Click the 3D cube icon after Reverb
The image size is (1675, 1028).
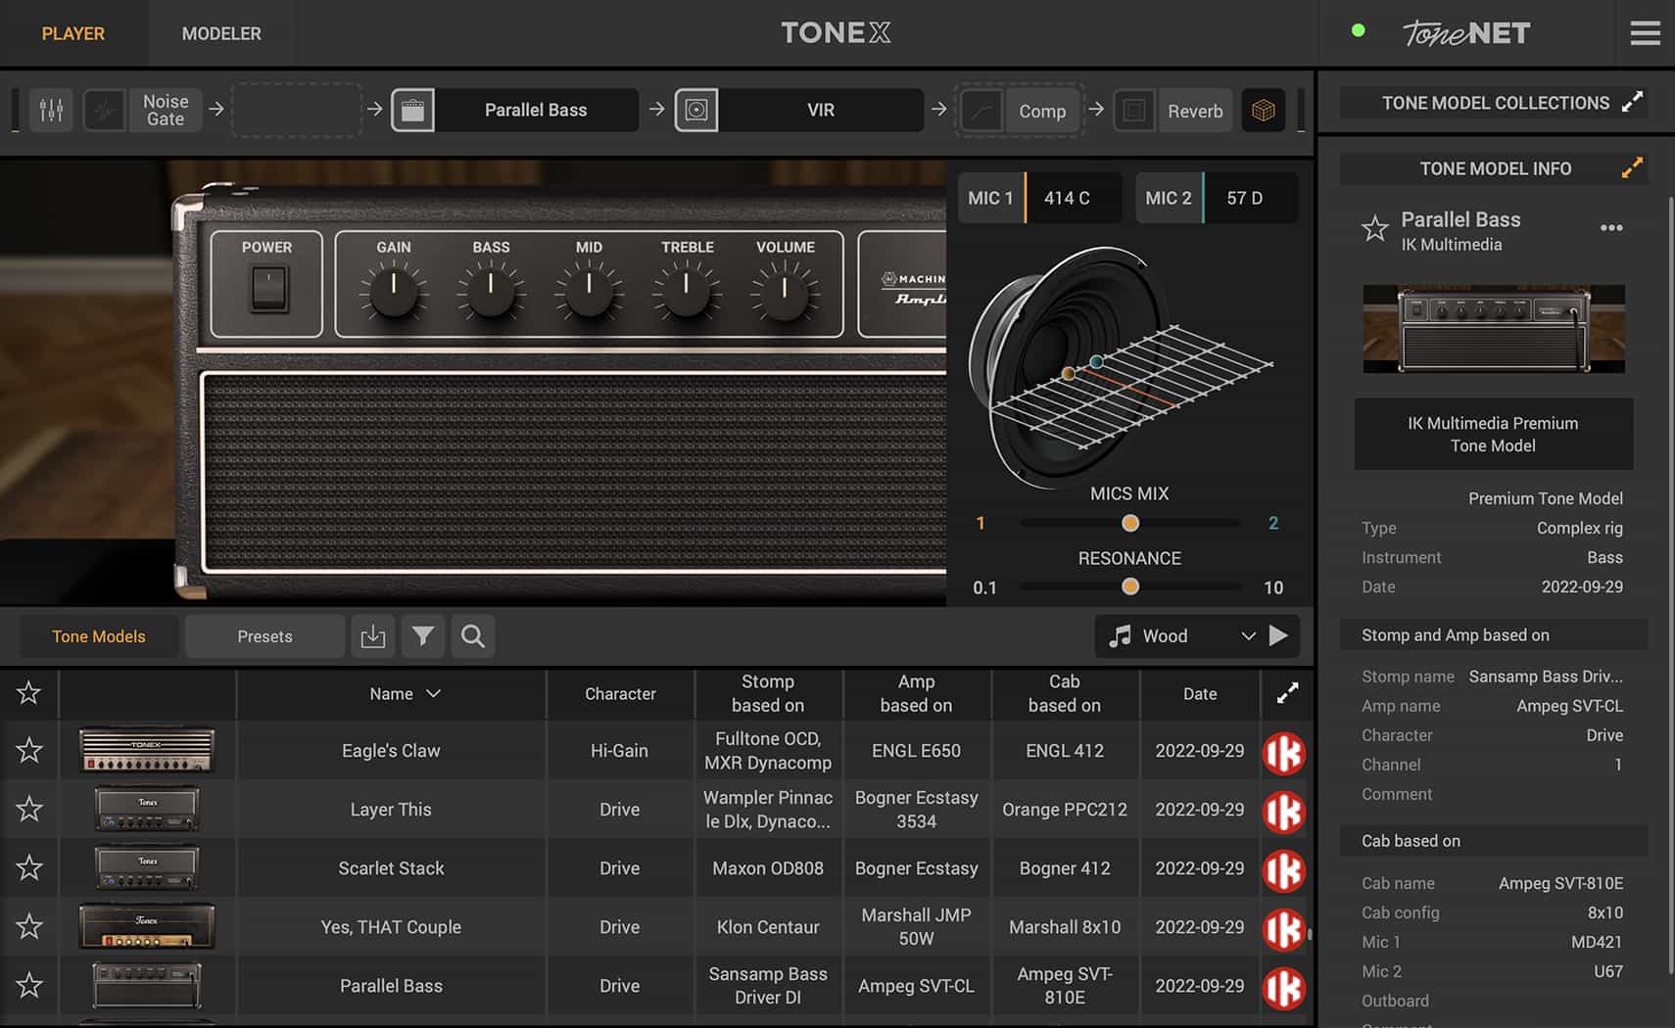point(1265,110)
